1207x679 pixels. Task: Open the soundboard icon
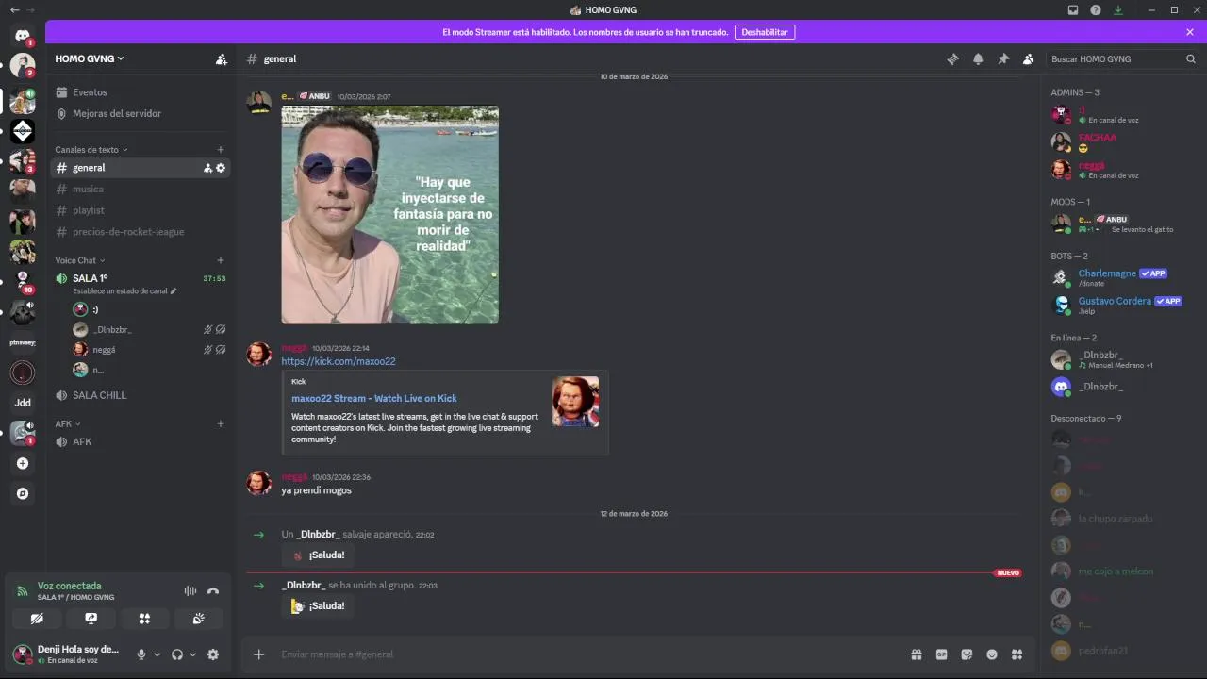tap(198, 619)
